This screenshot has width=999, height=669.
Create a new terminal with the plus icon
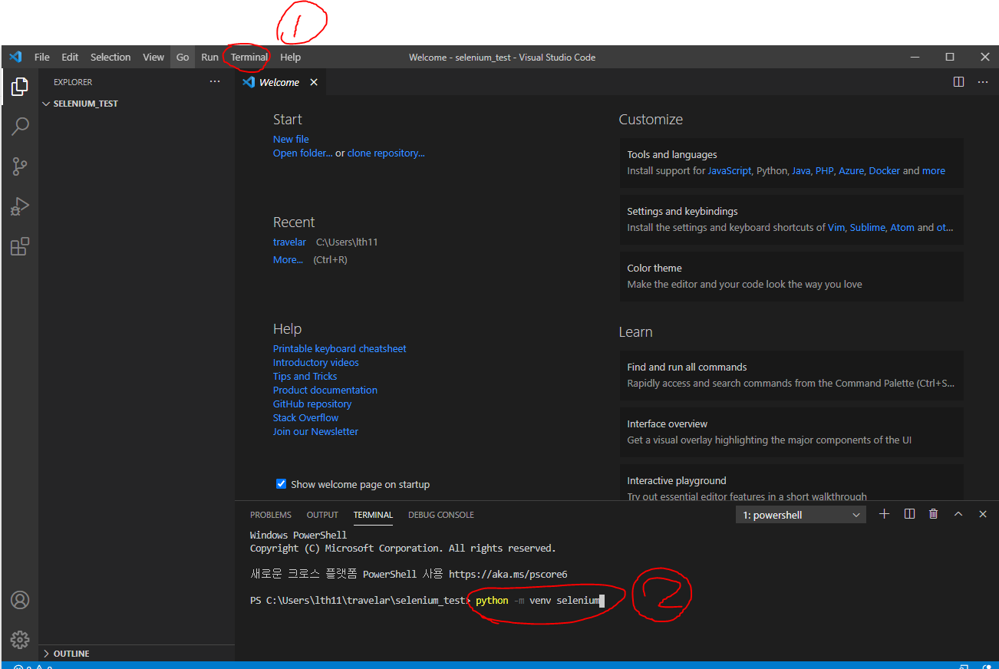pos(884,514)
